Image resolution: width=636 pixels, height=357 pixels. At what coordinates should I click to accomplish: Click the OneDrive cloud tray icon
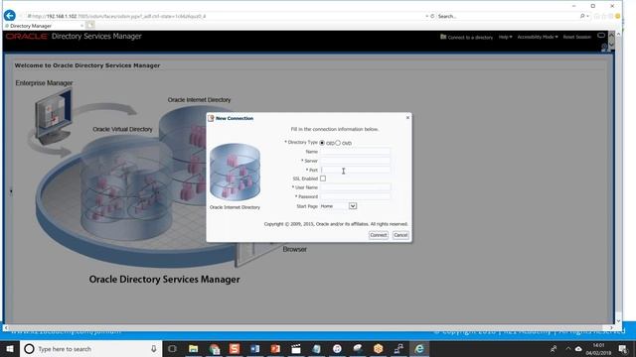(x=578, y=349)
